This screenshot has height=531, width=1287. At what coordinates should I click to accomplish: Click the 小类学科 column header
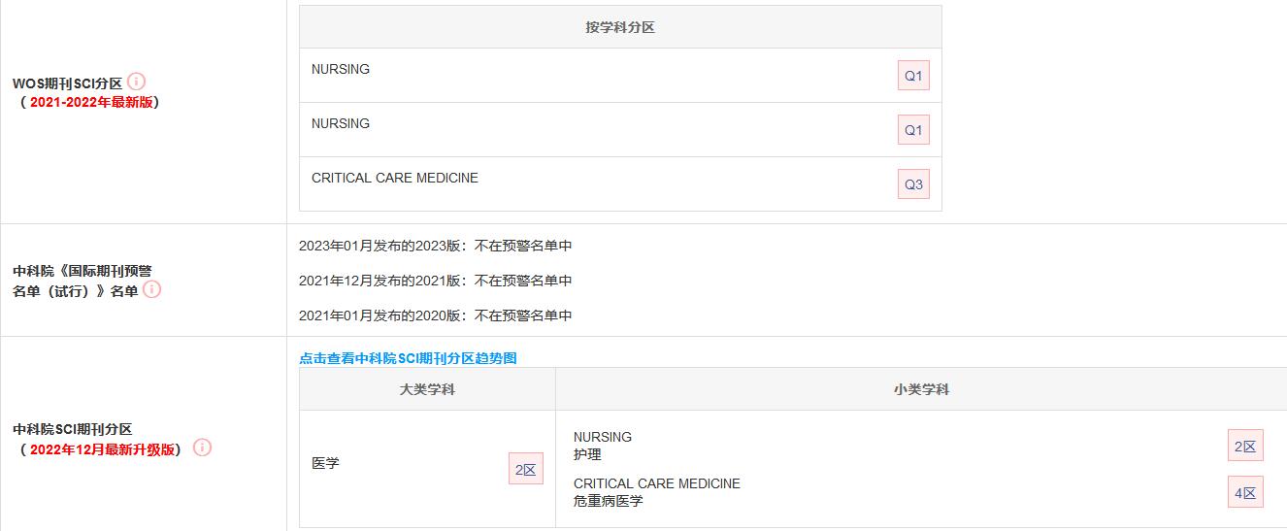point(921,389)
